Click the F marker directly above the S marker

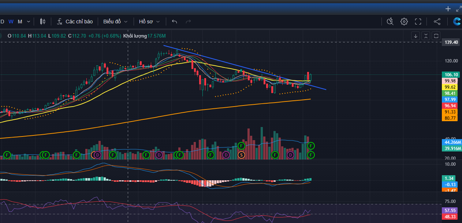[241, 146]
